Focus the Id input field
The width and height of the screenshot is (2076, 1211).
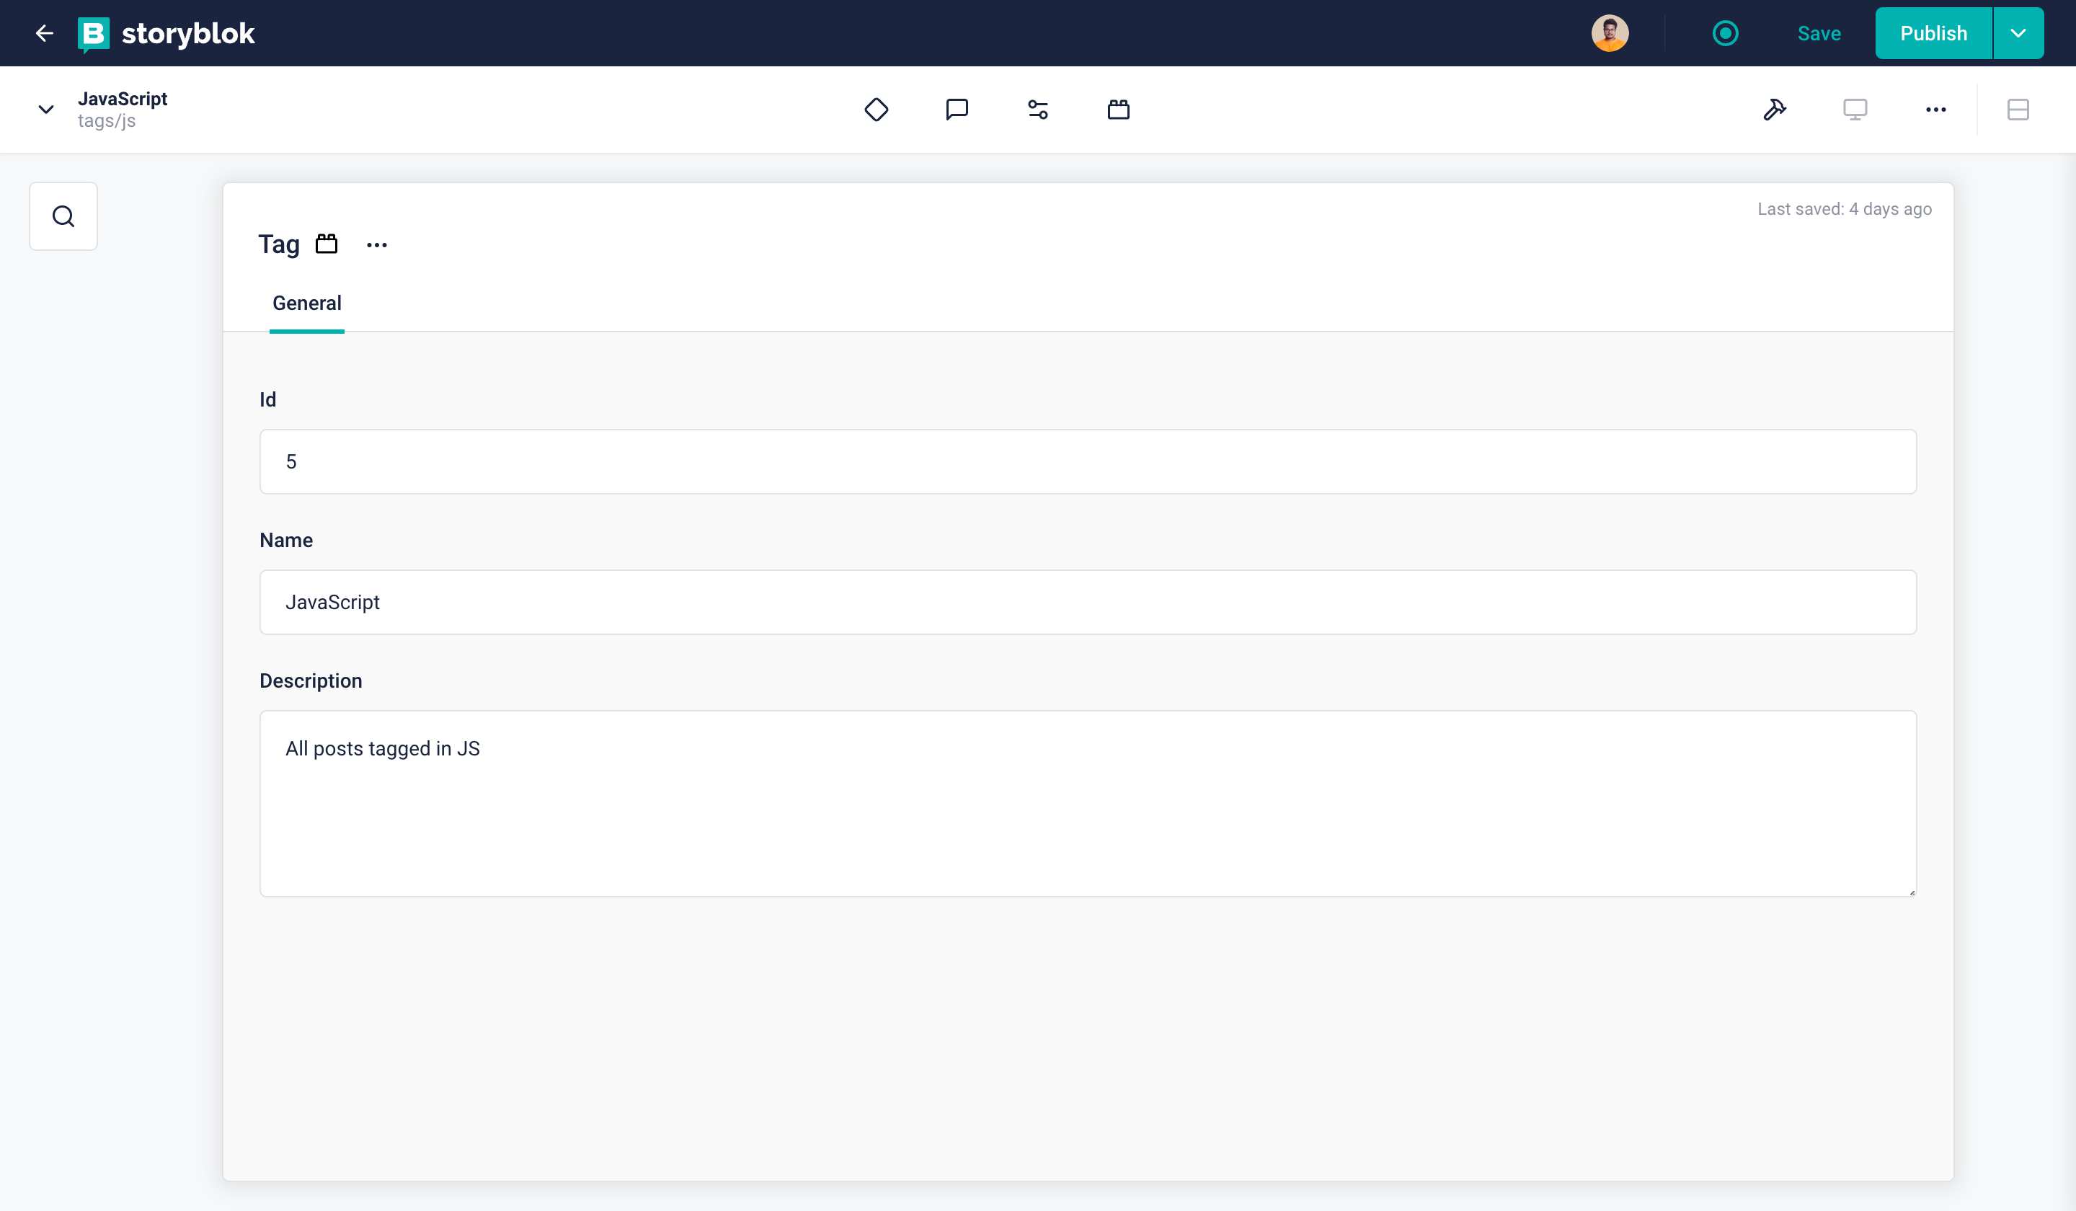coord(1088,461)
